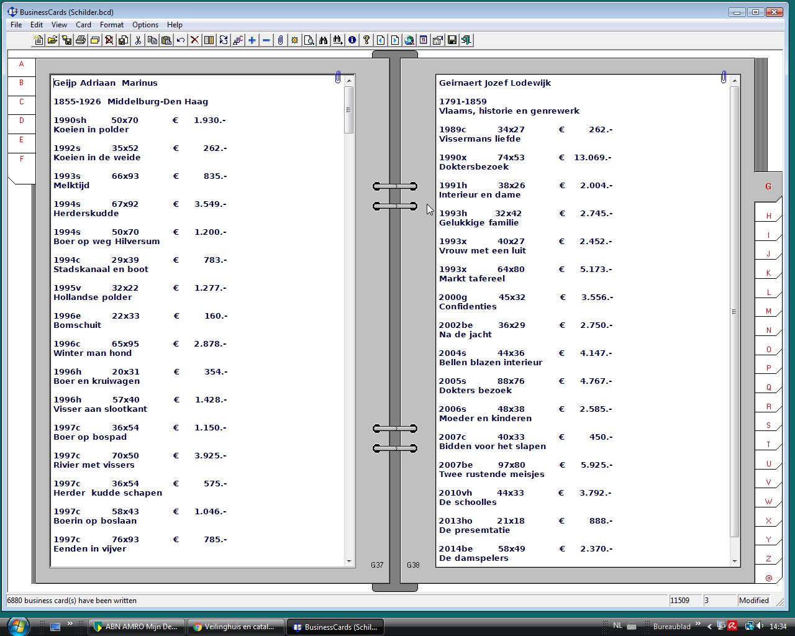Open the Card menu

[83, 25]
